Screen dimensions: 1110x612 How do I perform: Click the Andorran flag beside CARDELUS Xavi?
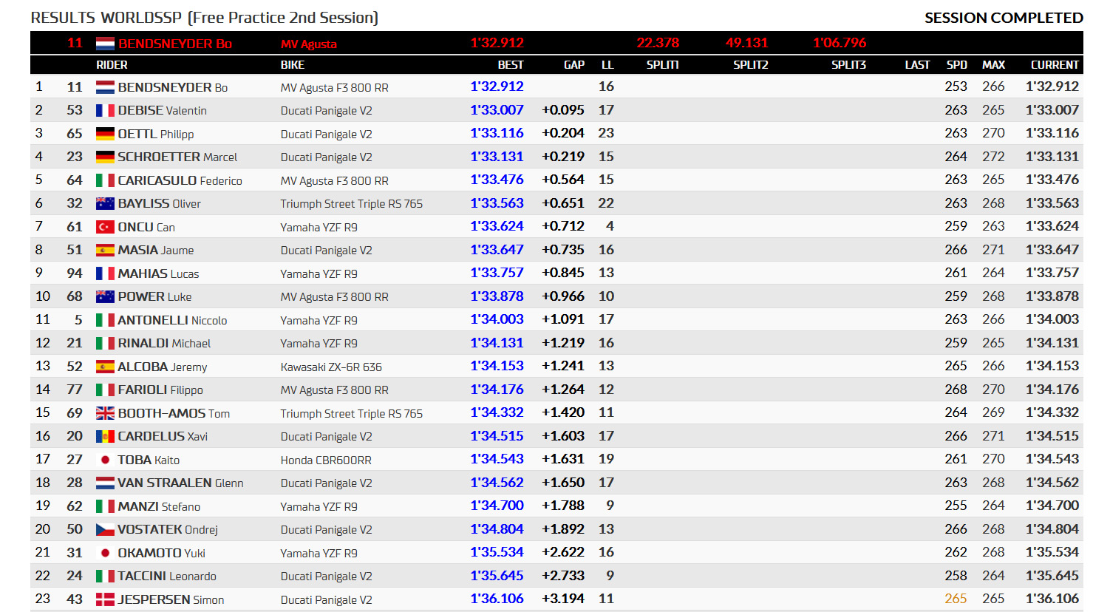(105, 436)
